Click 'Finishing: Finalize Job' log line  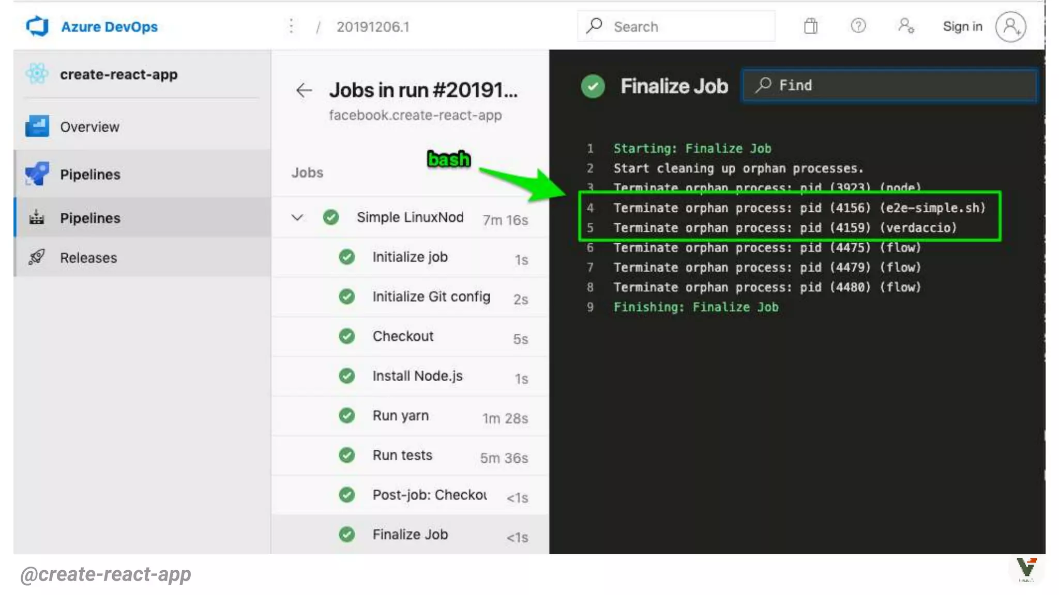tap(696, 307)
